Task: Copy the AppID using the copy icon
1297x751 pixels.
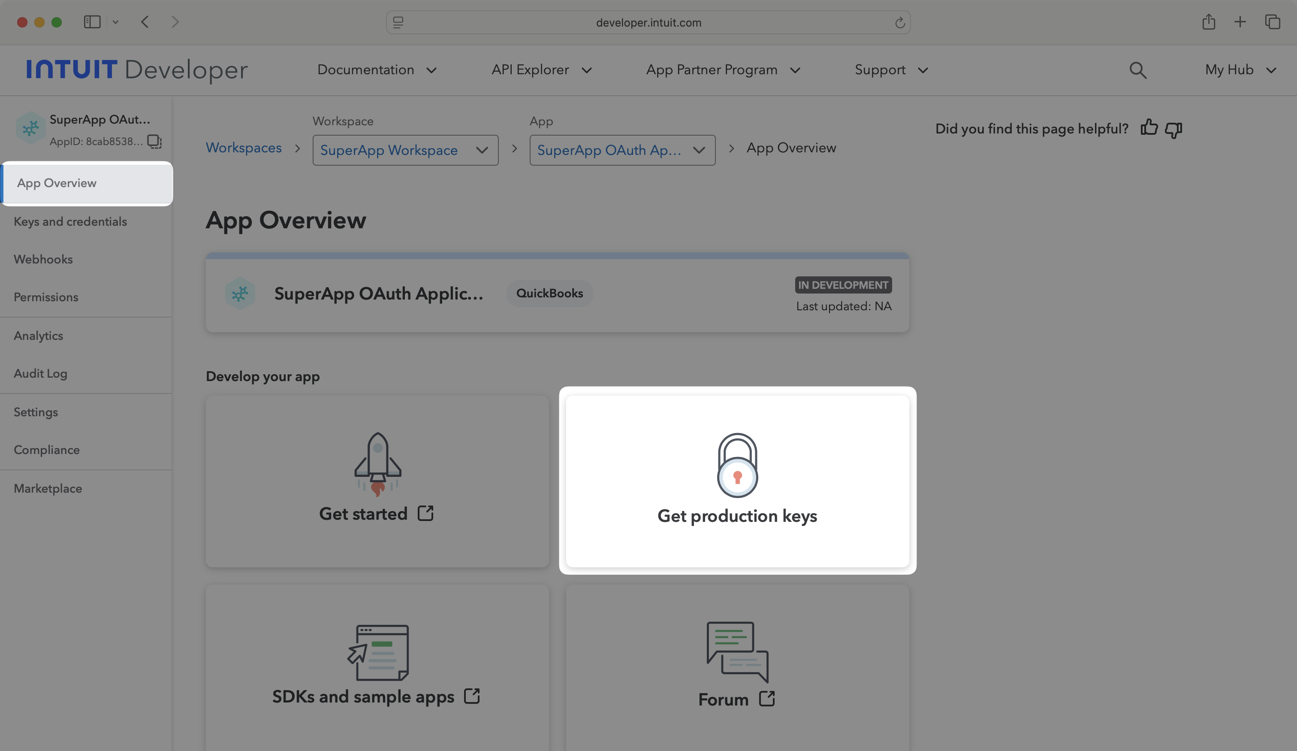Action: tap(154, 142)
